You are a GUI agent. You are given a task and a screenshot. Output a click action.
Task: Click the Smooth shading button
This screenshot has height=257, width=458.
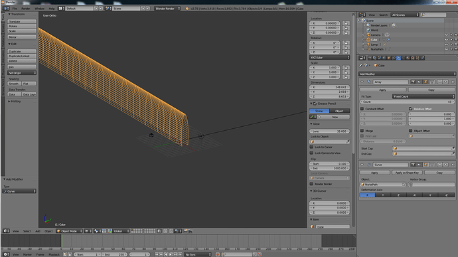click(x=14, y=84)
